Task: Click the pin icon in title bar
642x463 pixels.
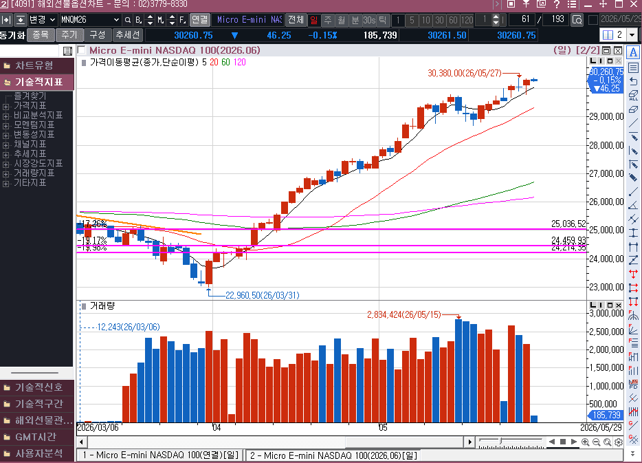Action: (x=526, y=5)
